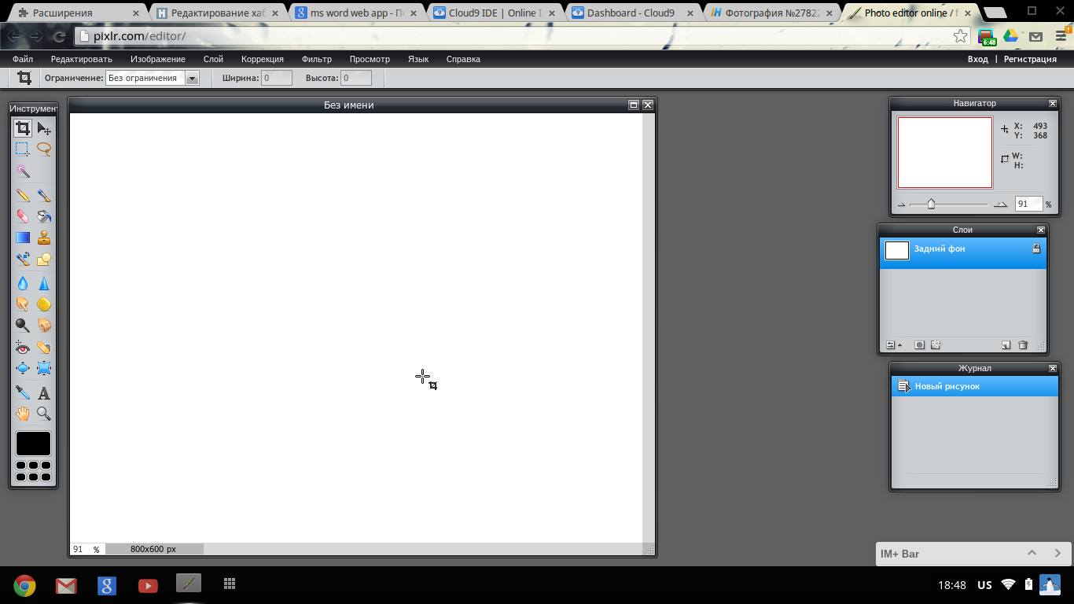Select the Brush tool
This screenshot has height=604, width=1074.
[x=44, y=195]
